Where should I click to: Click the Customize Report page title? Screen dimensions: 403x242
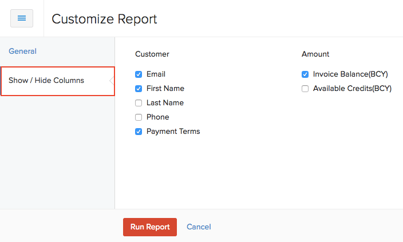coord(104,19)
